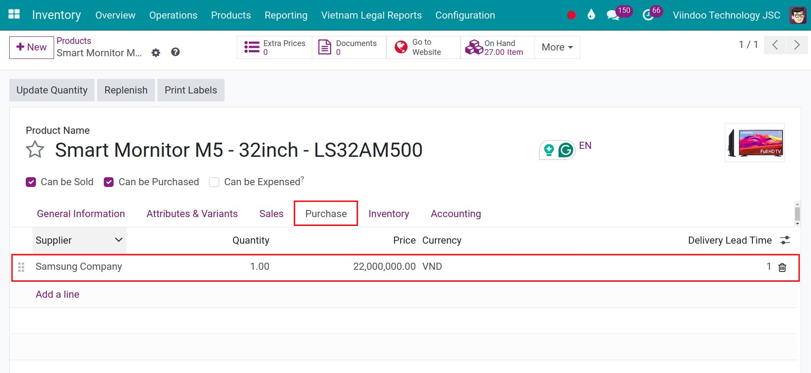Click the water drop icon in navbar

coord(591,15)
